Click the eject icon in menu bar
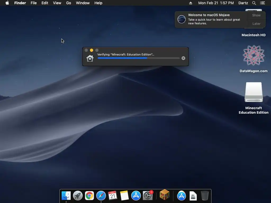 191,3
